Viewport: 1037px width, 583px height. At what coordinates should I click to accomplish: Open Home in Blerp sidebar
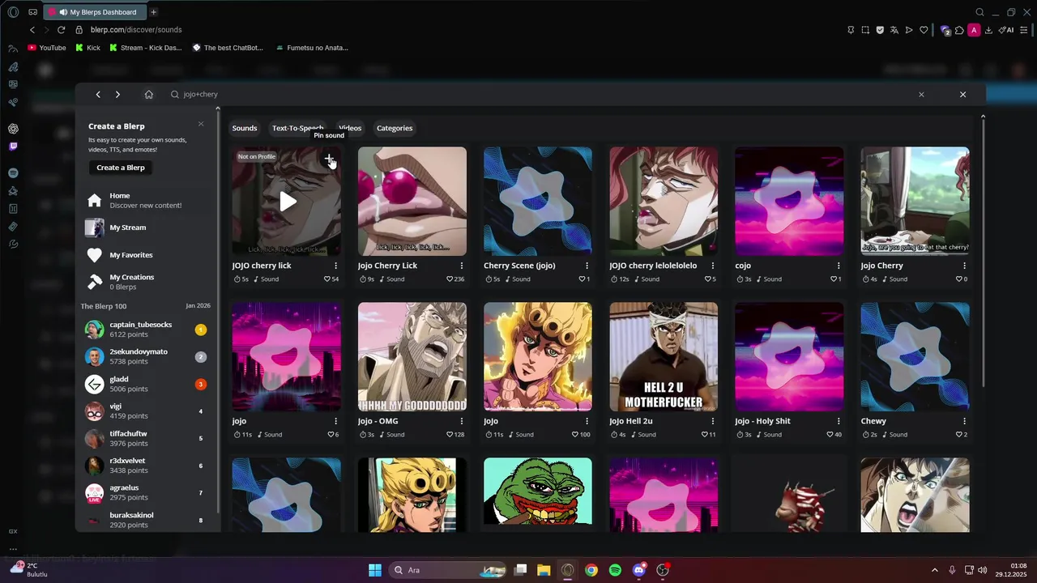[147, 200]
